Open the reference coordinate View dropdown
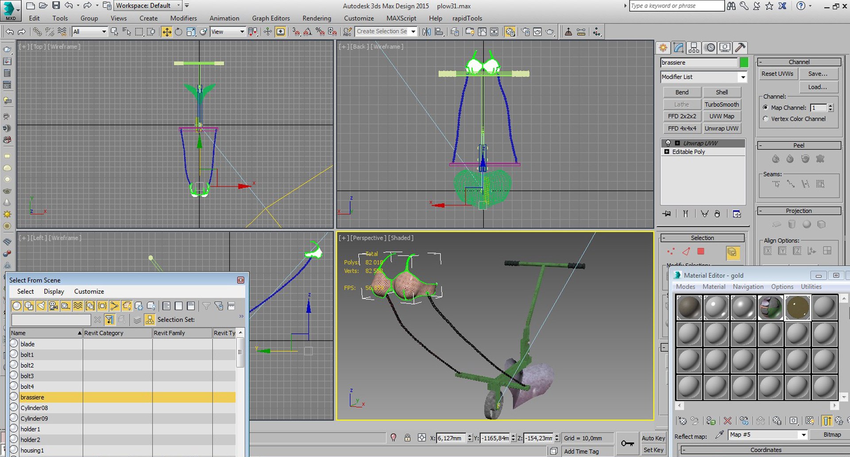This screenshot has width=850, height=457. (228, 32)
